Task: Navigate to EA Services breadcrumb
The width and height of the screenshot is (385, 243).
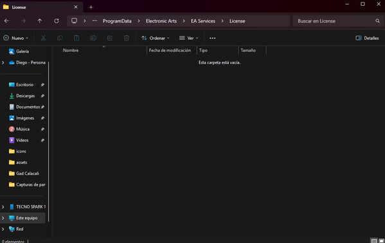Action: (203, 21)
